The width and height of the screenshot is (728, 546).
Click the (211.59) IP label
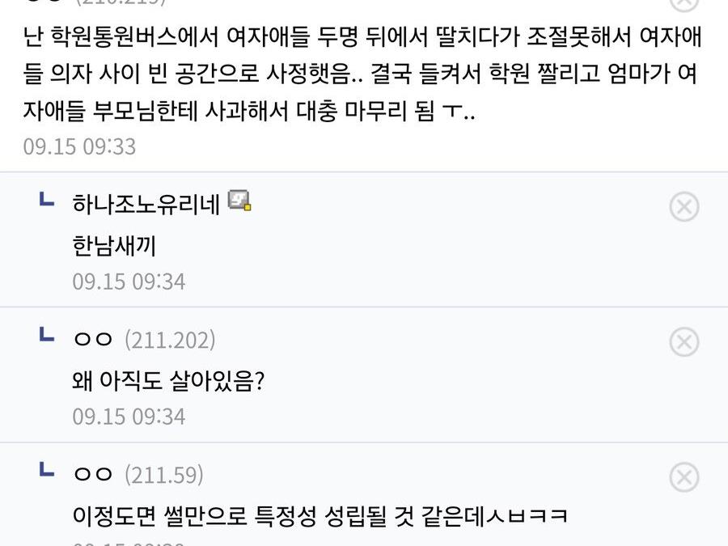(164, 476)
